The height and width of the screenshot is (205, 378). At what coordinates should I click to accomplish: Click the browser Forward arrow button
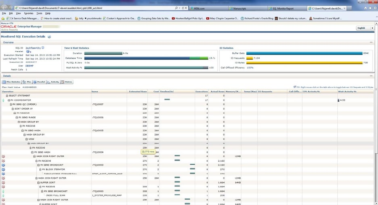[x=10, y=8]
